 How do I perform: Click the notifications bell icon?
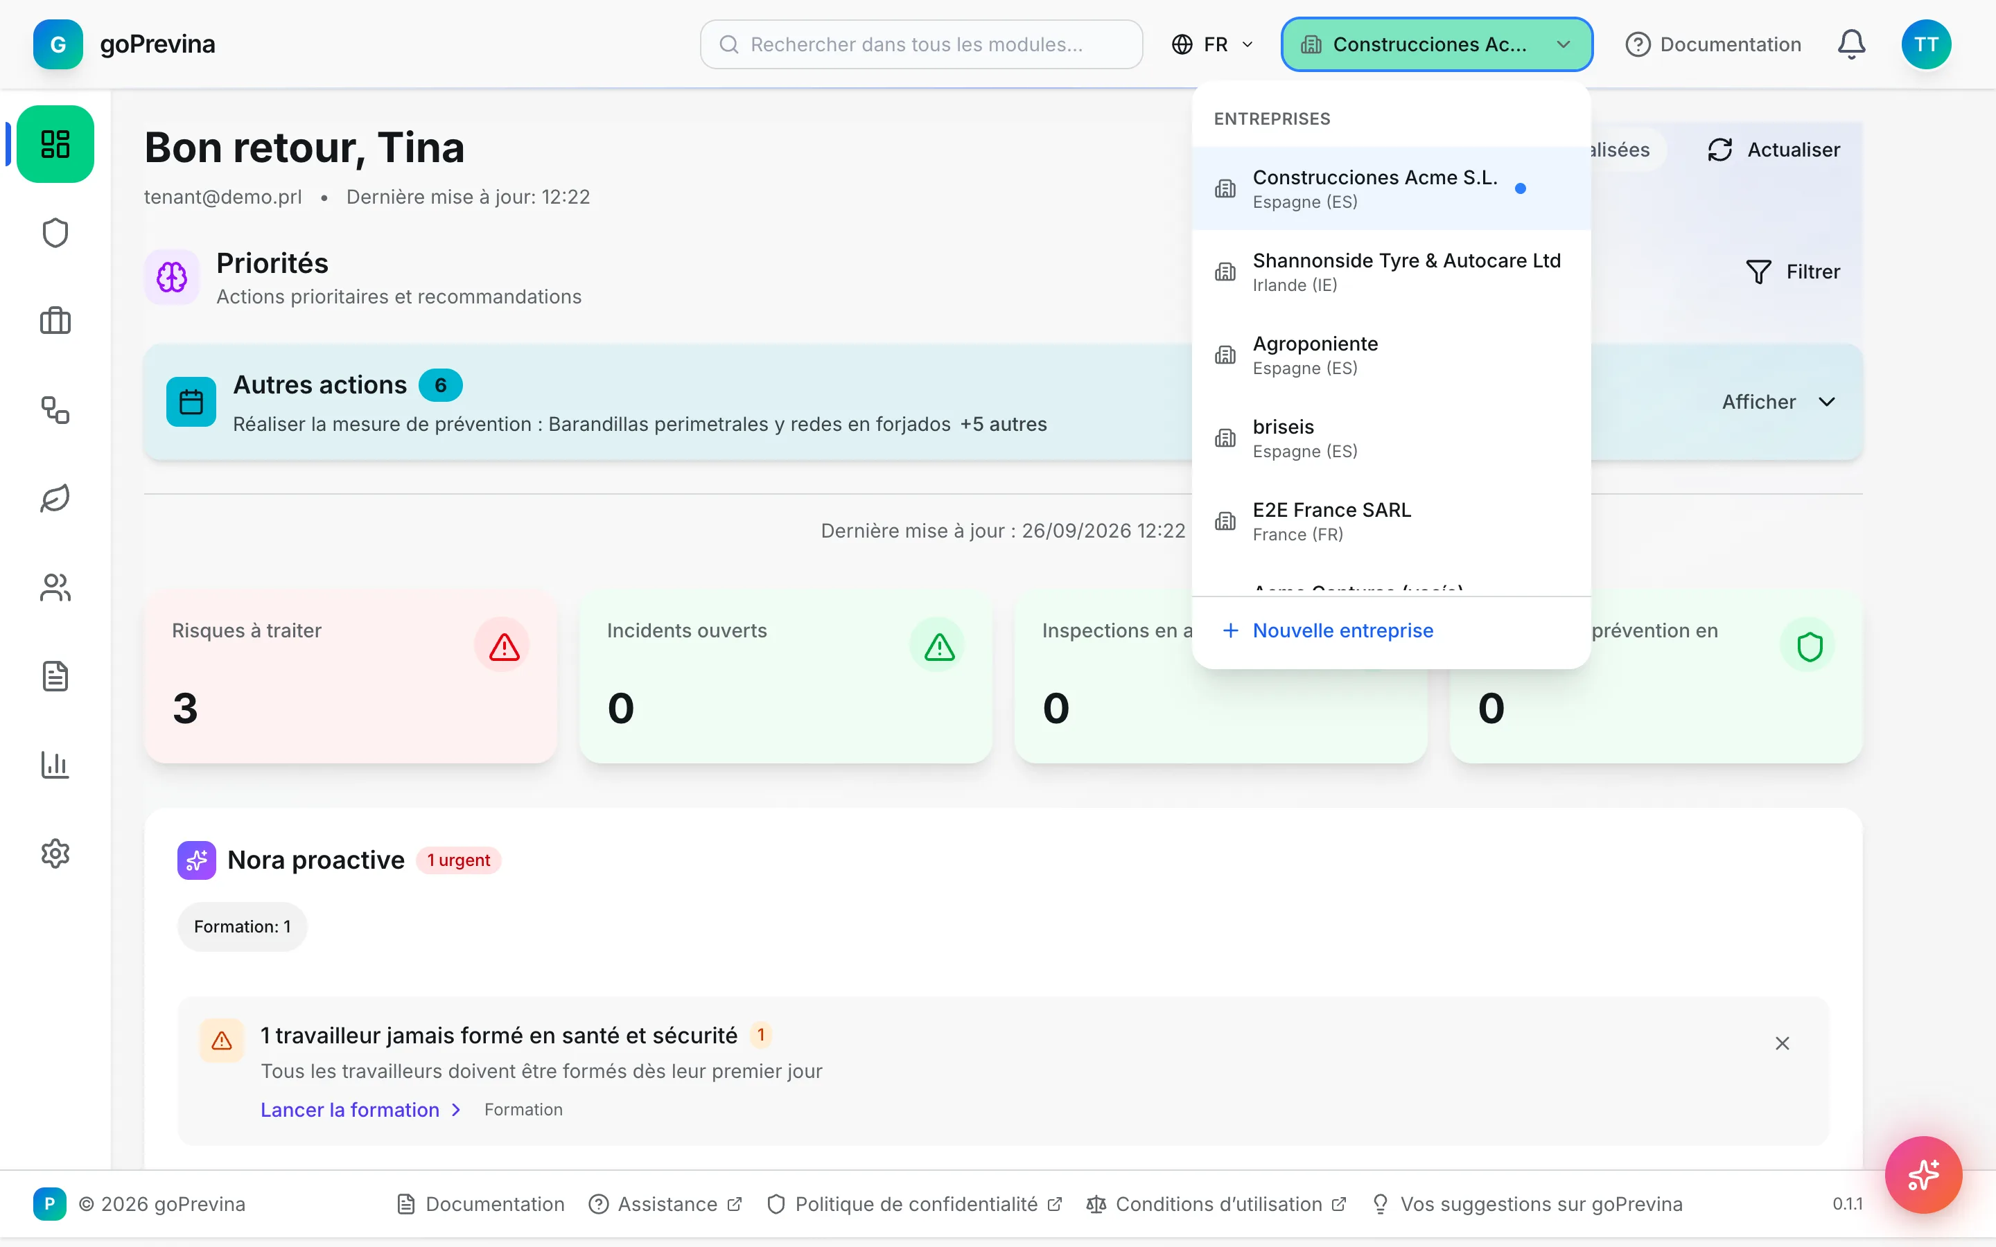tap(1851, 44)
